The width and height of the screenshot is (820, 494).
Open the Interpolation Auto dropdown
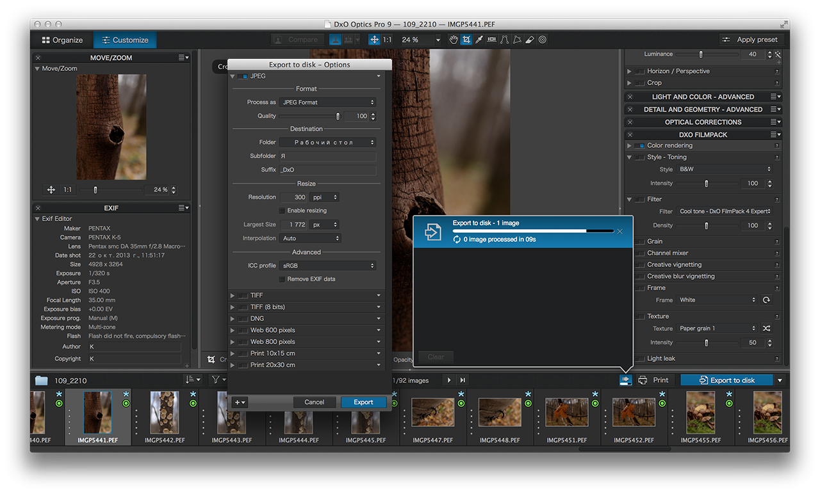[x=310, y=238]
